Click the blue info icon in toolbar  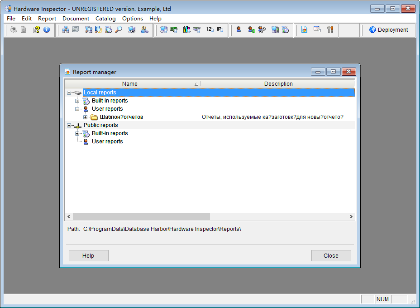click(x=47, y=30)
